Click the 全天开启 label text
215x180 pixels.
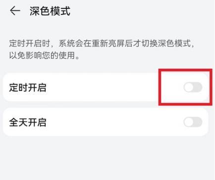(x=28, y=123)
